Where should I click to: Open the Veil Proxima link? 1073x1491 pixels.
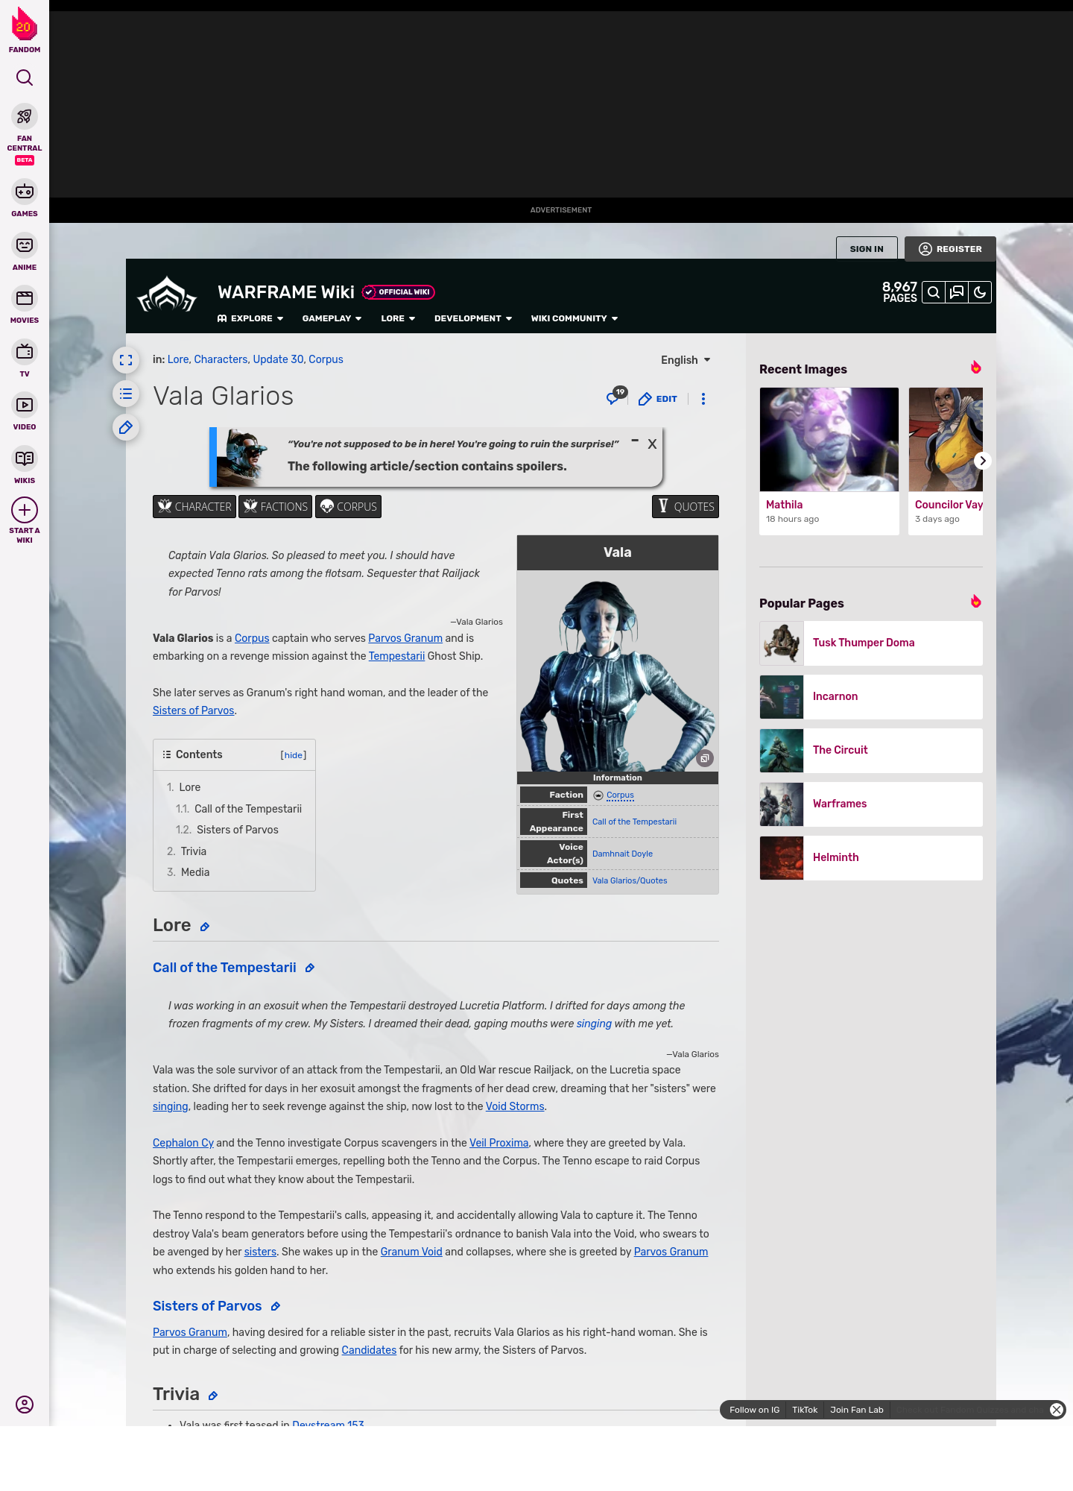(499, 1143)
